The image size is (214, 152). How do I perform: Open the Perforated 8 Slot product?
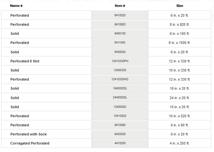(25, 61)
